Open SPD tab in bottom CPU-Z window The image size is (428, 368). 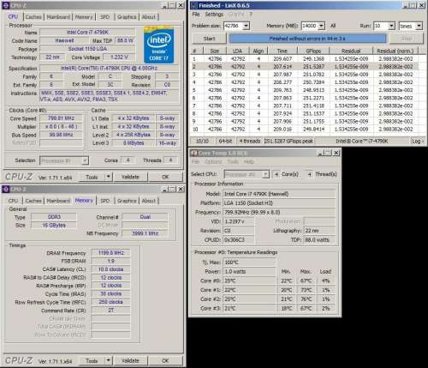(105, 201)
